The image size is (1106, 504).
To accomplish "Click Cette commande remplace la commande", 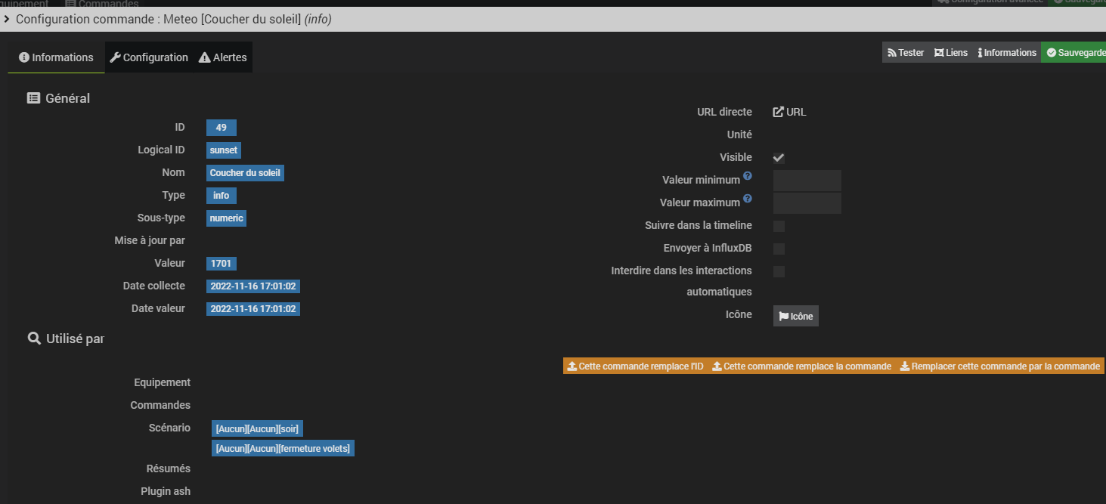I will click(x=801, y=366).
